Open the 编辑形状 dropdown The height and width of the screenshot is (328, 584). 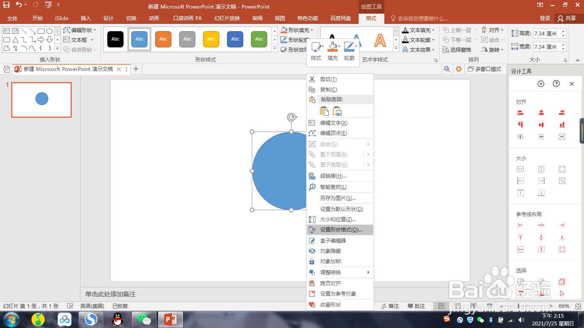[x=80, y=30]
